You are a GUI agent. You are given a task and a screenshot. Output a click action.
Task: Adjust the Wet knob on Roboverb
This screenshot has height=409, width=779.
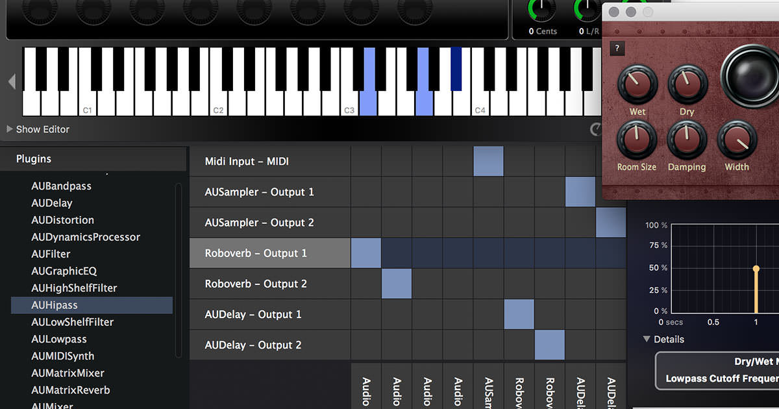pyautogui.click(x=637, y=84)
